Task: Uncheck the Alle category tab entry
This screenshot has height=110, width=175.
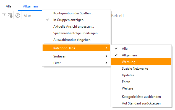Action: [141, 49]
